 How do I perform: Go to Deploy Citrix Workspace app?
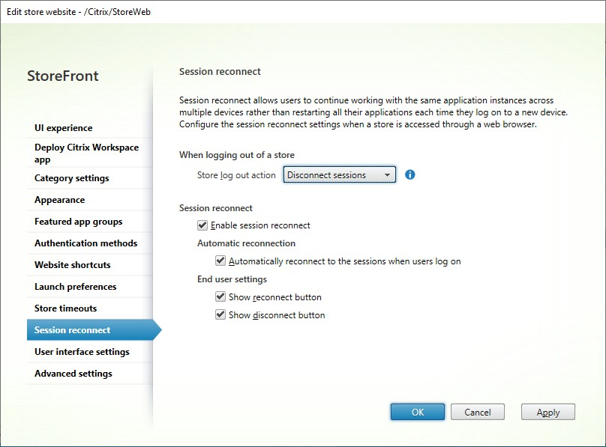pos(72,153)
